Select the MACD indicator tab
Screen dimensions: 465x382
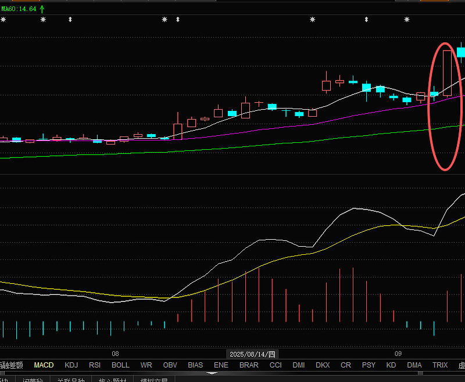pos(44,365)
